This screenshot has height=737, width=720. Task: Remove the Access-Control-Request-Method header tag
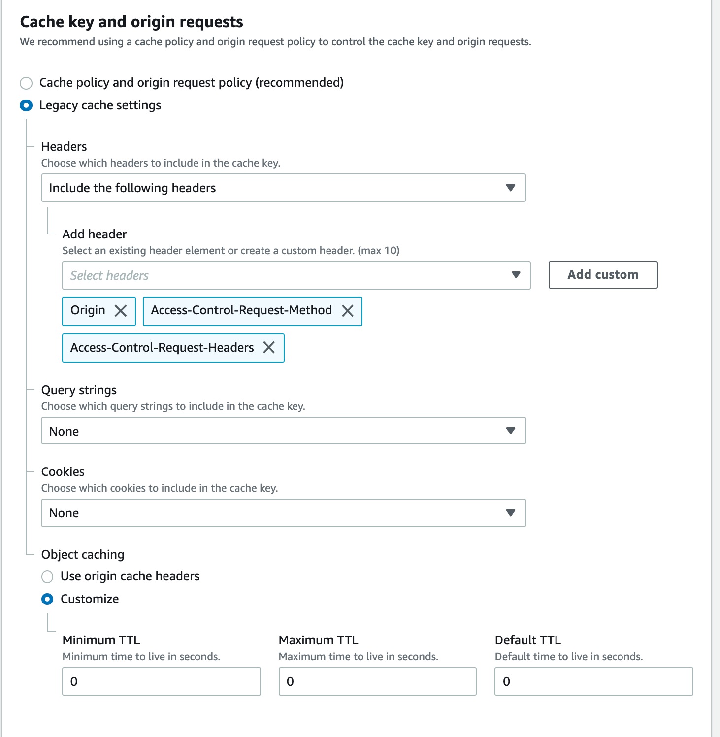[x=348, y=311]
